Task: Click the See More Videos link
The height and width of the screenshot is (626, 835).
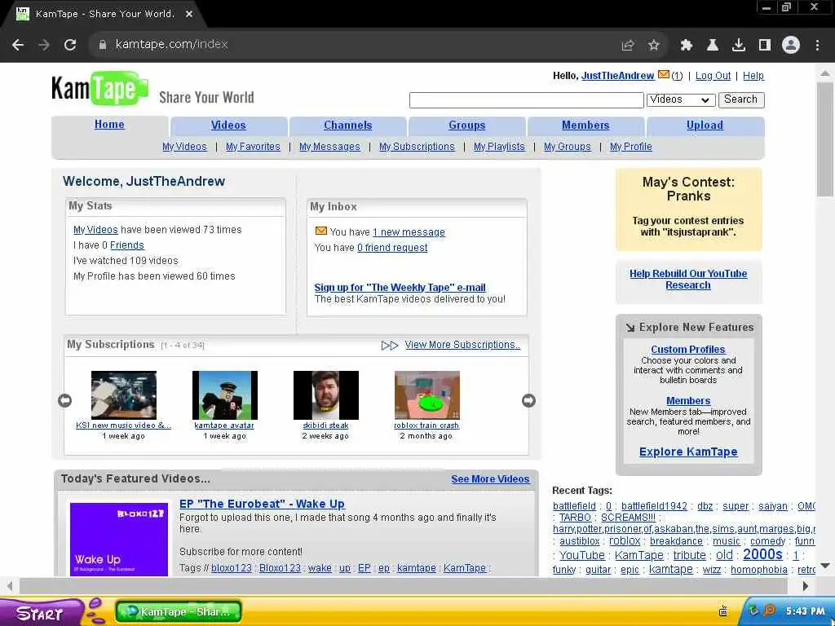Action: [x=490, y=479]
